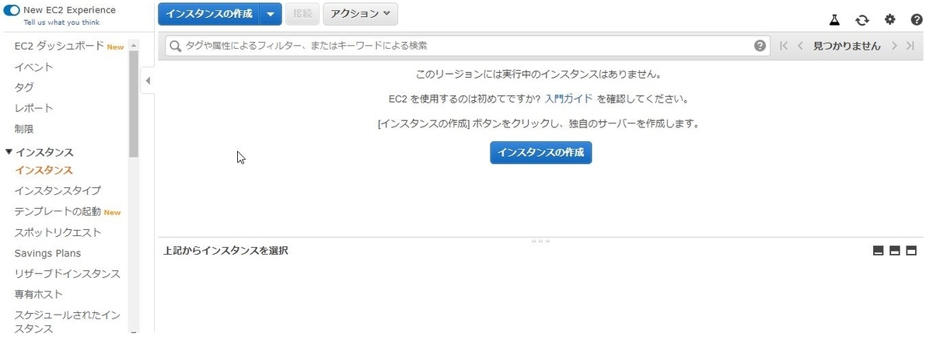Select the highlighted インスタンス sidebar item
The width and height of the screenshot is (933, 337).
coord(44,170)
